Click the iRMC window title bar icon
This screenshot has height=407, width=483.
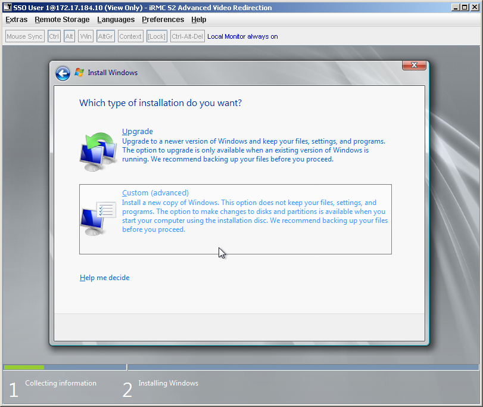tap(7, 7)
